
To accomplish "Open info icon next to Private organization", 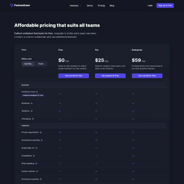I will pyautogui.click(x=41, y=132).
